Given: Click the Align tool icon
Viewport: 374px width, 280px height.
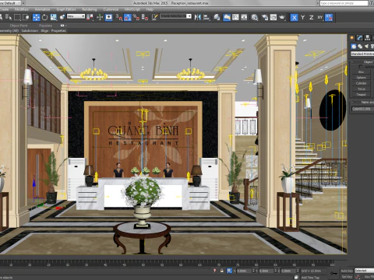Looking at the screenshot, I should pos(206,17).
